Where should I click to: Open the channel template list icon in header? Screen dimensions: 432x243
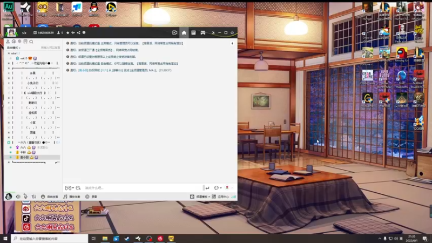tap(193, 32)
